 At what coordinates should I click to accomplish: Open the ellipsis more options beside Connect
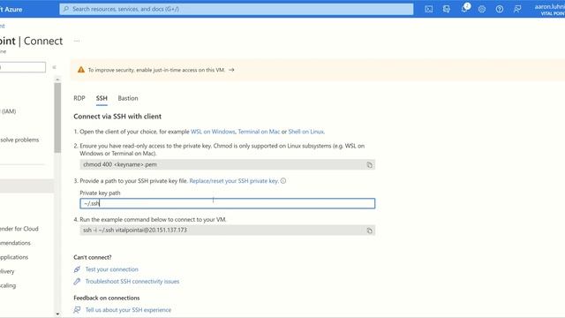pos(77,41)
